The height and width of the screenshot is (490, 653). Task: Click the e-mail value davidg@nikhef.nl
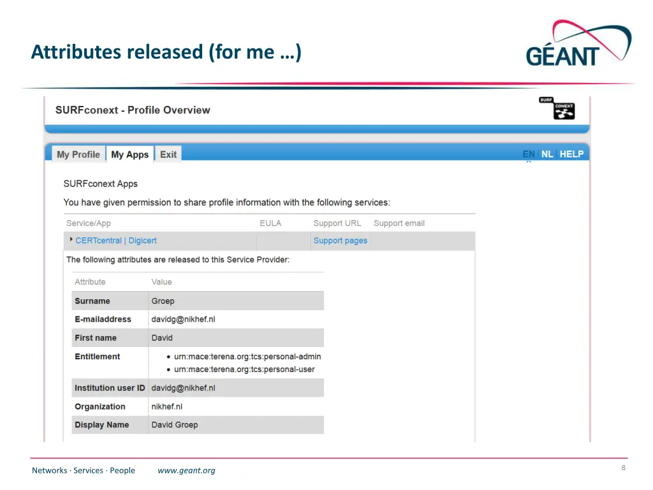[183, 319]
